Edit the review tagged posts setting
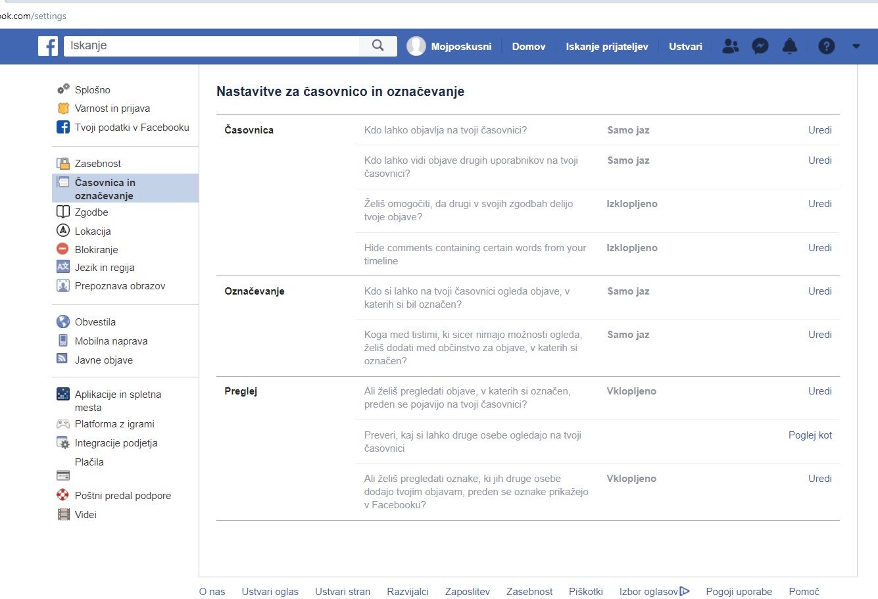Image resolution: width=878 pixels, height=599 pixels. click(x=819, y=391)
